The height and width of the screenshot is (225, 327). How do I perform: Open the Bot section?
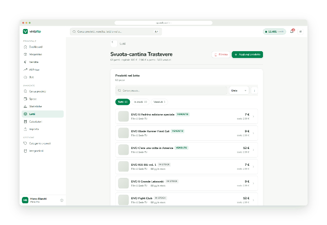click(43, 77)
